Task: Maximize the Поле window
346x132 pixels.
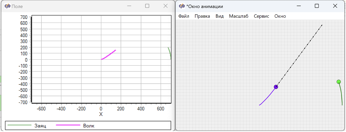Action: tap(147, 6)
